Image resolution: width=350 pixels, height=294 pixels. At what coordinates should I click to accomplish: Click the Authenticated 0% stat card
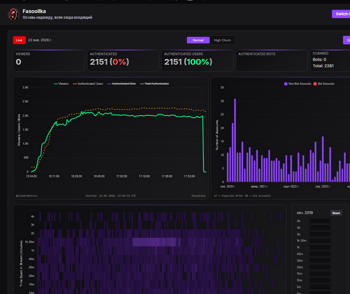coord(123,61)
